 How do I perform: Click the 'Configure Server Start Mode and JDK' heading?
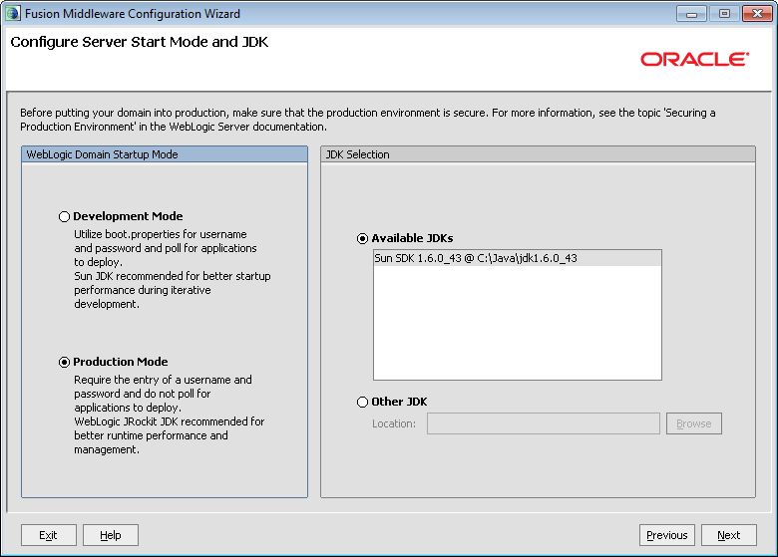click(140, 42)
